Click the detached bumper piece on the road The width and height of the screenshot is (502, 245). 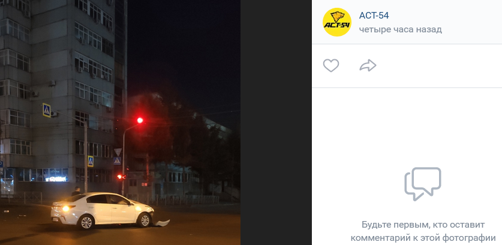[x=162, y=223]
